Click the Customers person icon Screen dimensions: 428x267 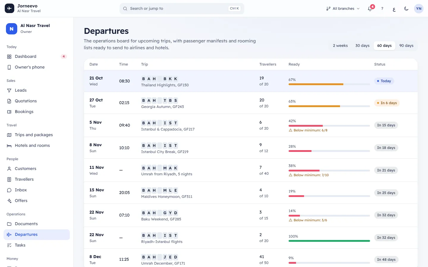9,169
